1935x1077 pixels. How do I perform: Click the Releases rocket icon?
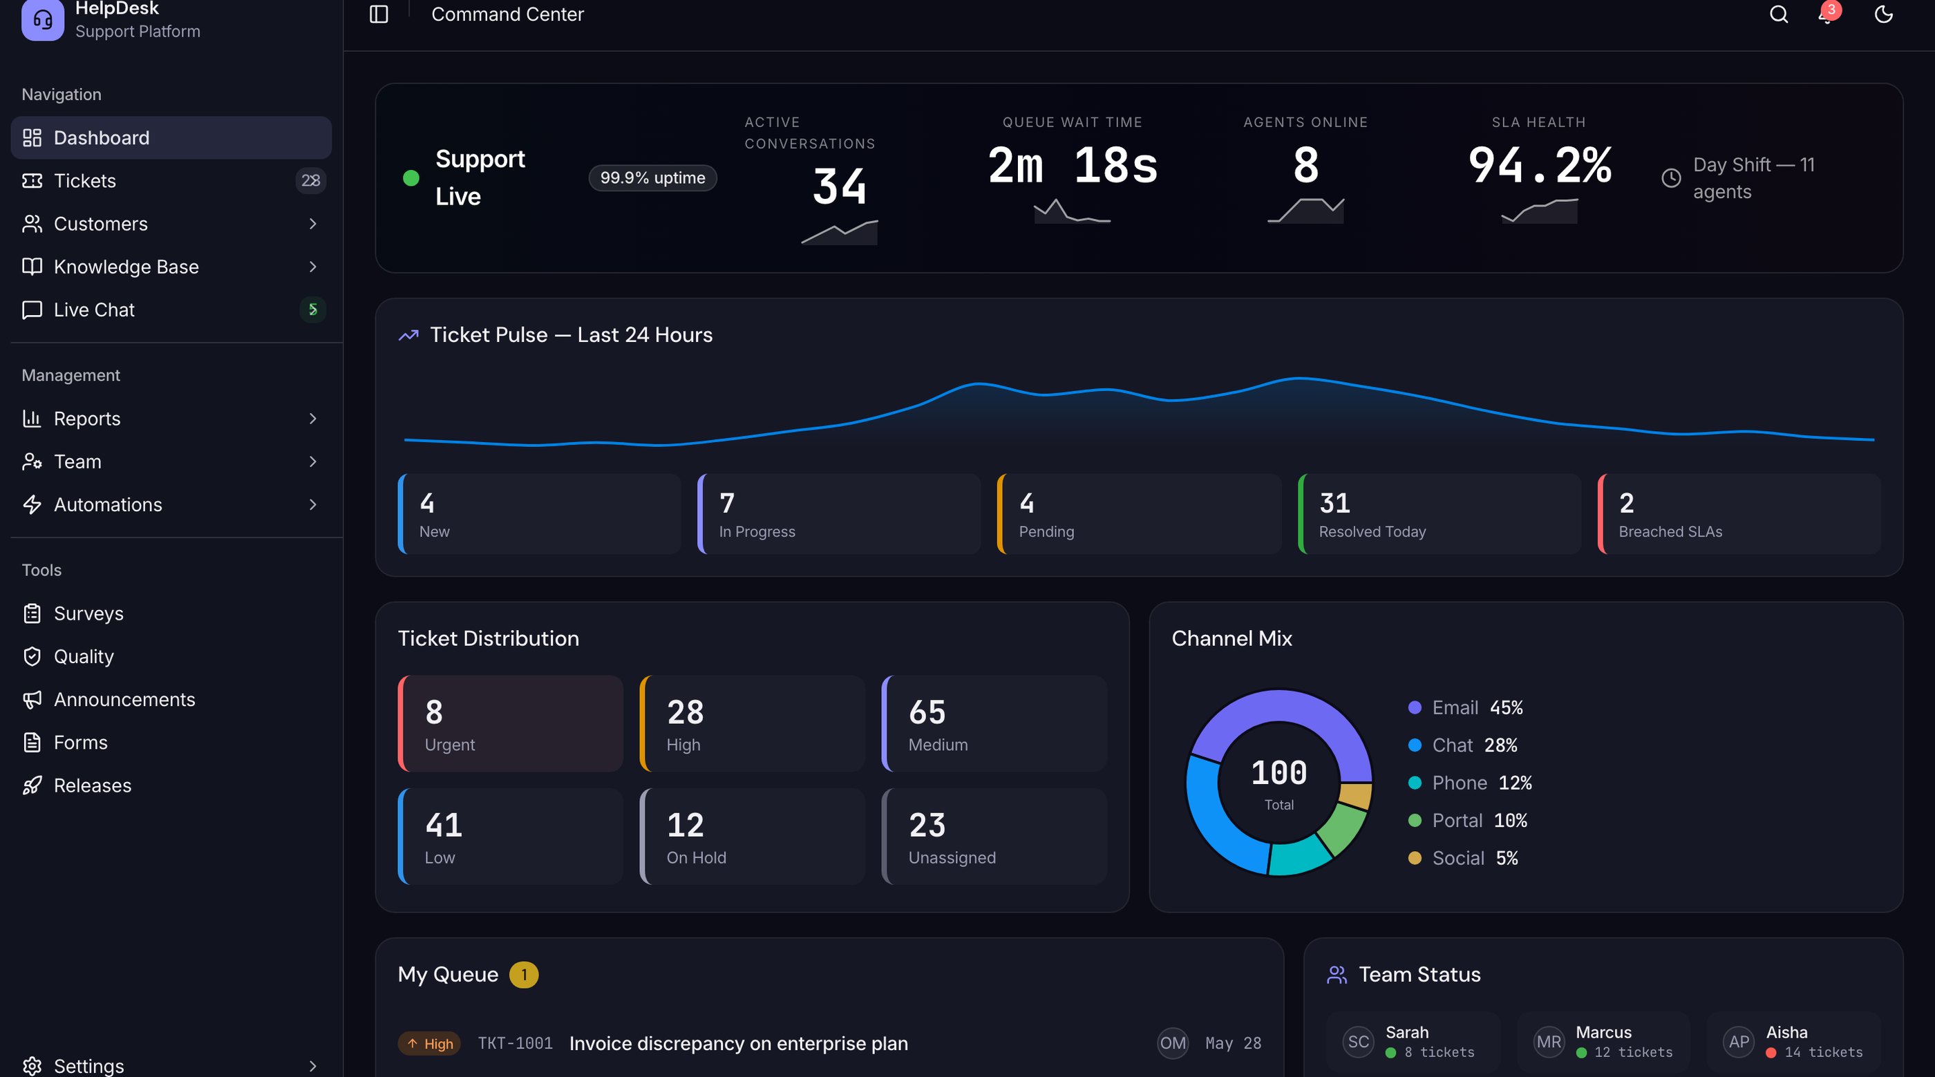[x=32, y=785]
